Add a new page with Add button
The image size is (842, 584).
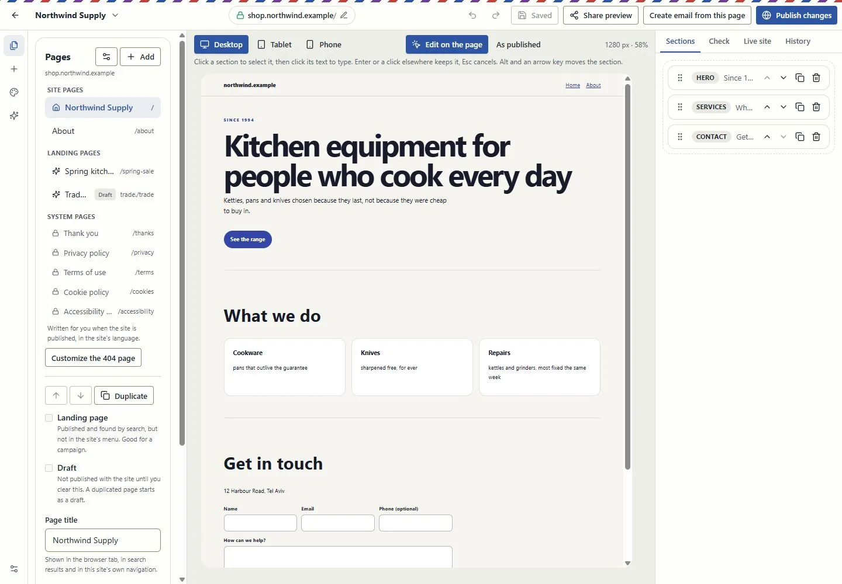(x=140, y=57)
